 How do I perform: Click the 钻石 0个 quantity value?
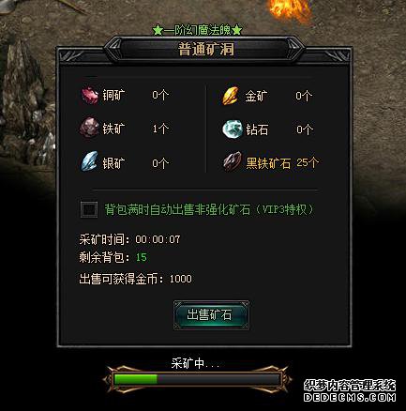(305, 129)
